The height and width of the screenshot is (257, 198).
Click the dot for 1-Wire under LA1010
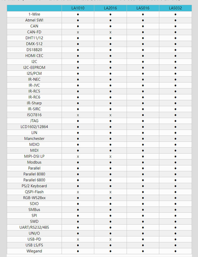(x=78, y=14)
